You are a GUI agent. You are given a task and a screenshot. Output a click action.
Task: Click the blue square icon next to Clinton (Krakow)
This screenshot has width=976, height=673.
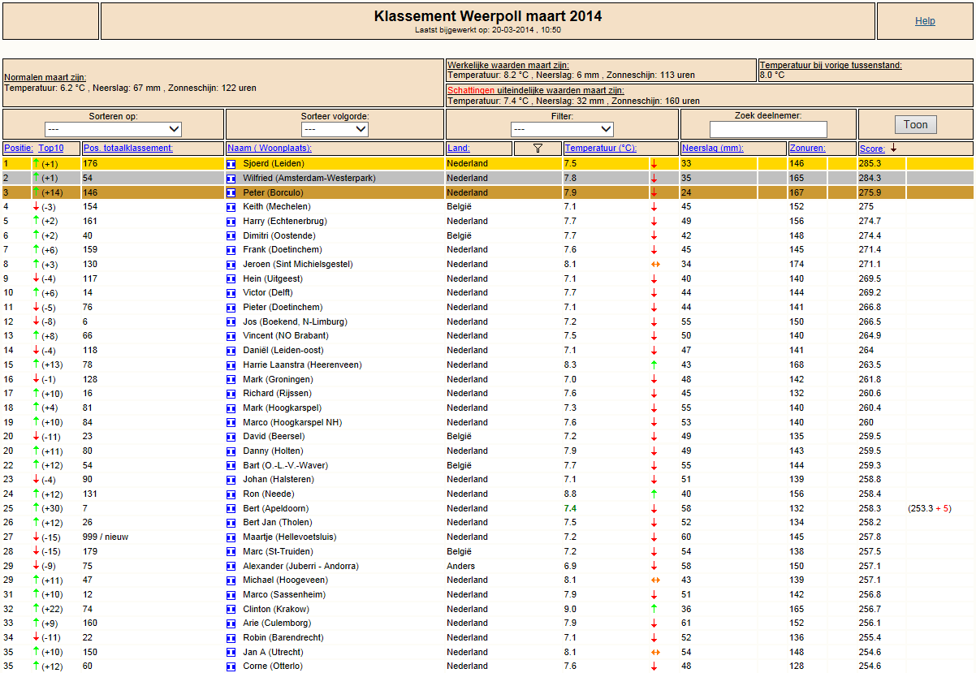pos(231,610)
